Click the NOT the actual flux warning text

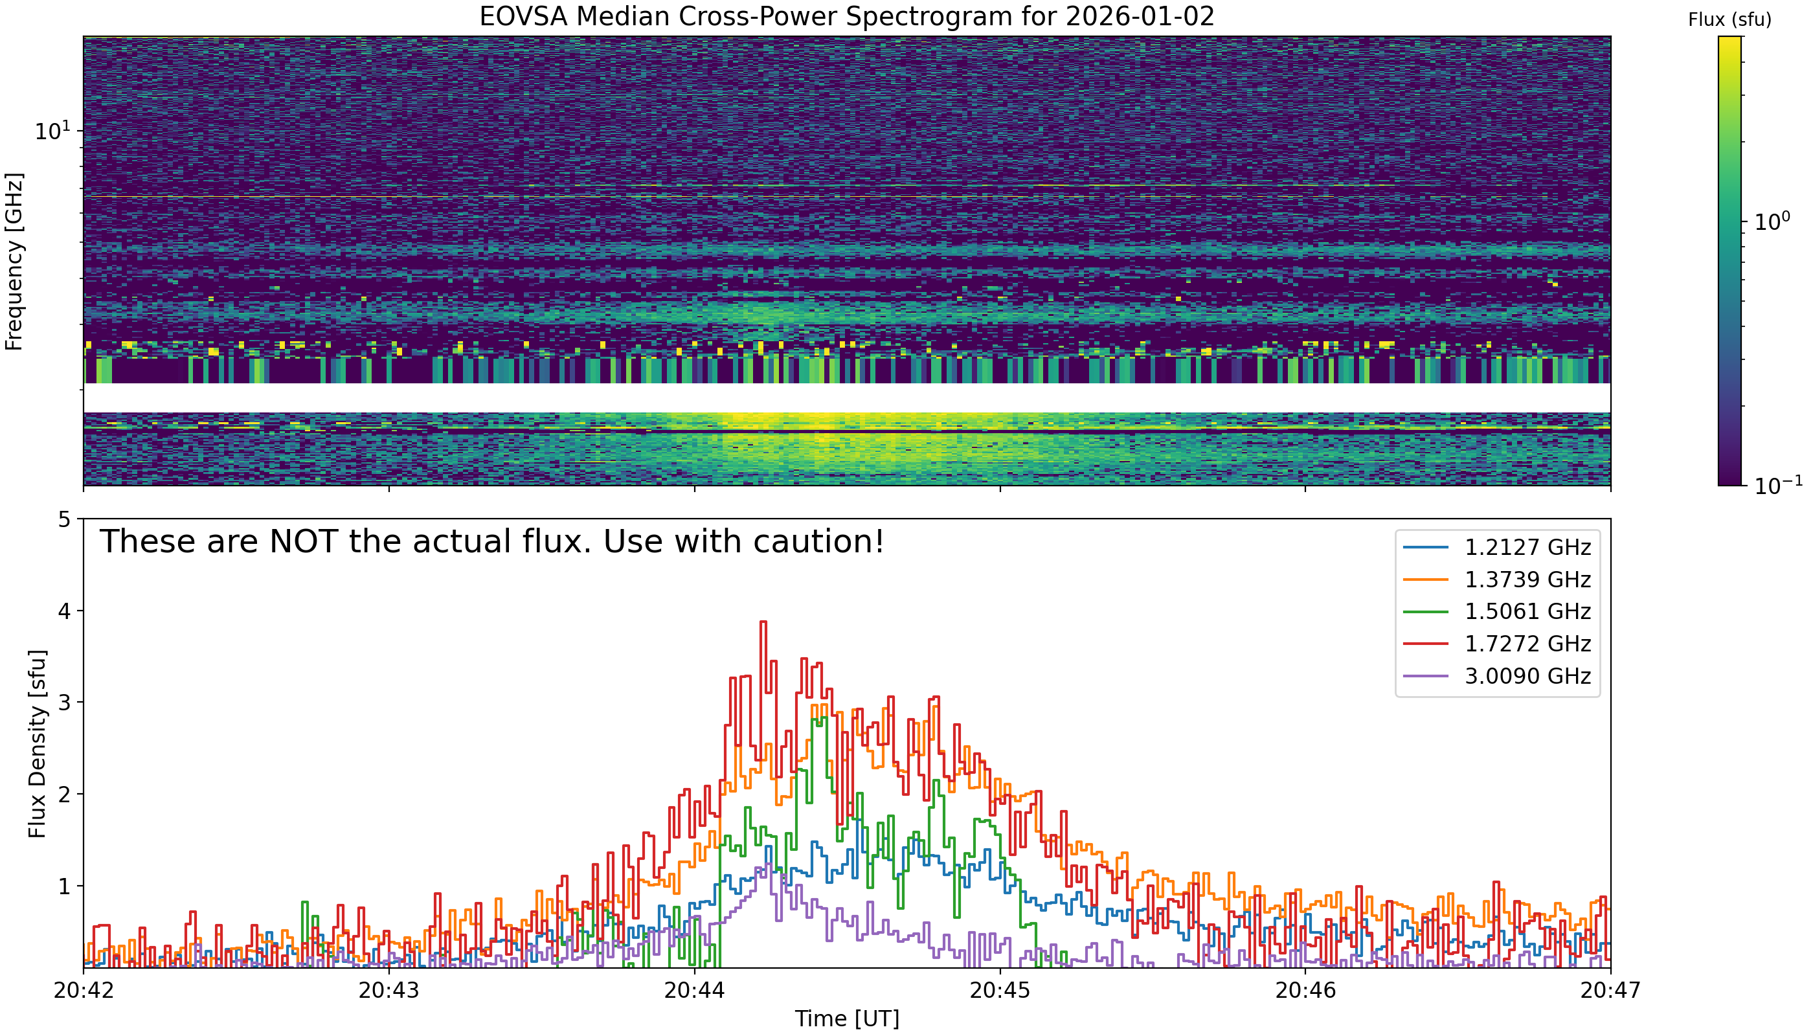tap(491, 541)
